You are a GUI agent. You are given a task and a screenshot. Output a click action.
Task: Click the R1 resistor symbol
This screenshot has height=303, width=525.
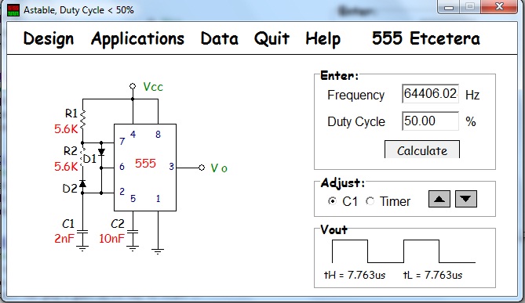tap(82, 121)
